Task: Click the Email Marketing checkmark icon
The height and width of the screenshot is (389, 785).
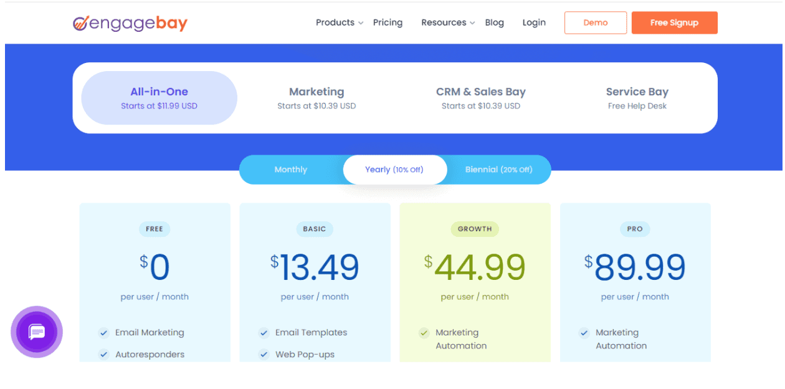Action: click(103, 332)
